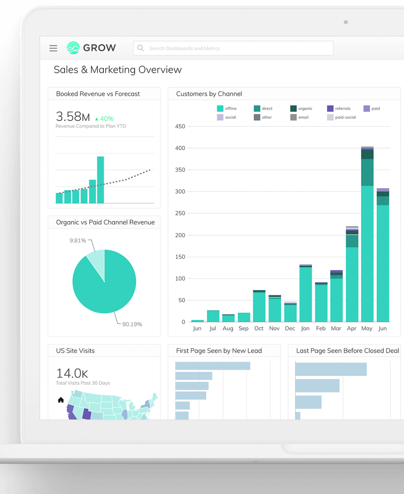Open the Booked Revenue vs Forecast panel

(x=98, y=94)
